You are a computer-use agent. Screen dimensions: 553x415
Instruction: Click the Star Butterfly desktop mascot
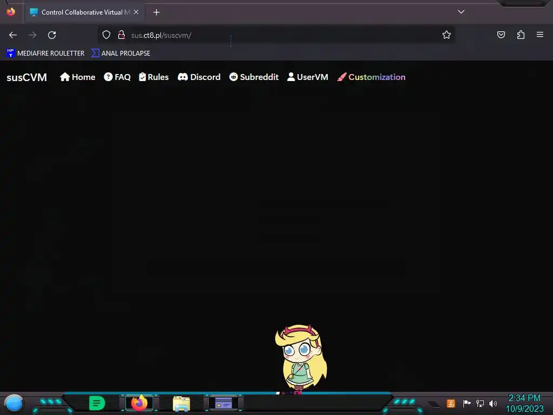(301, 359)
